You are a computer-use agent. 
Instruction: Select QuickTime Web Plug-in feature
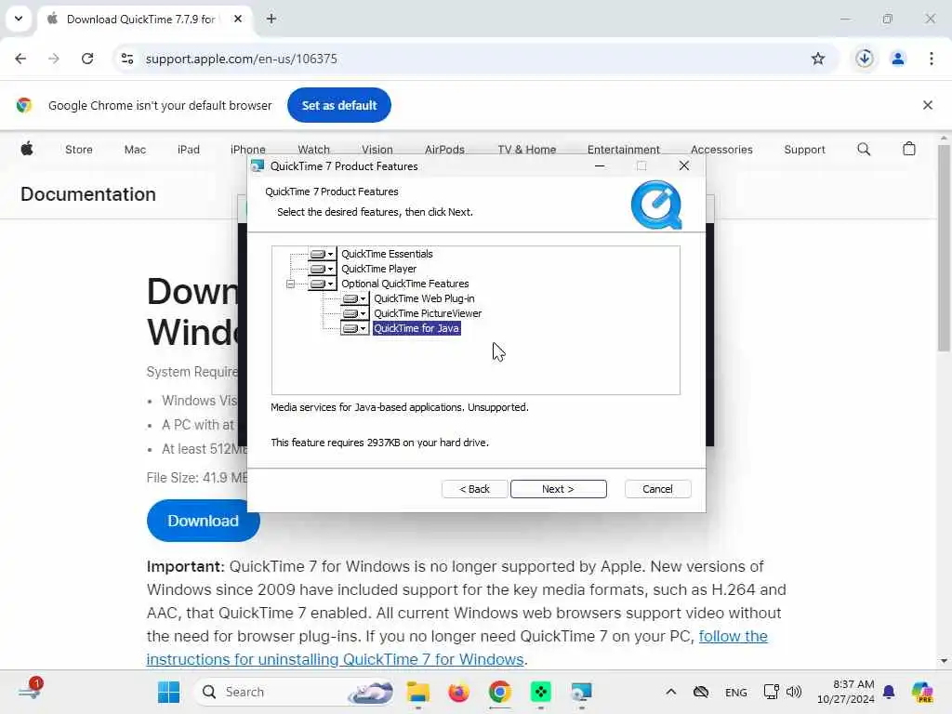tap(424, 298)
